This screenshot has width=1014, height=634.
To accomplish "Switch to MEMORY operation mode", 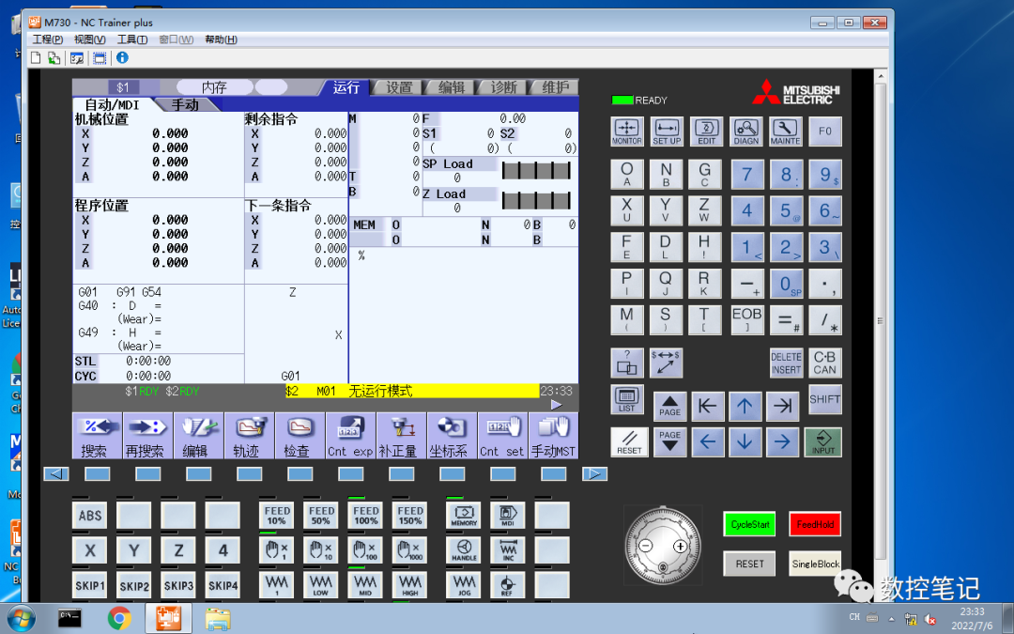I will (x=464, y=516).
